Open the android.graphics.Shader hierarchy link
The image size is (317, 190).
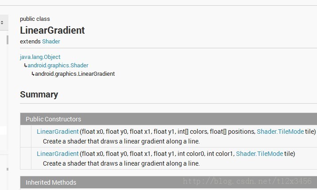[58, 66]
